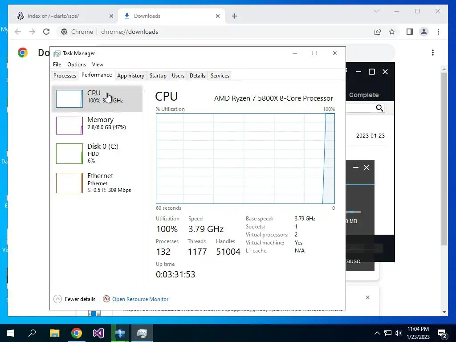Select Memory in the performance sidebar

(x=97, y=125)
